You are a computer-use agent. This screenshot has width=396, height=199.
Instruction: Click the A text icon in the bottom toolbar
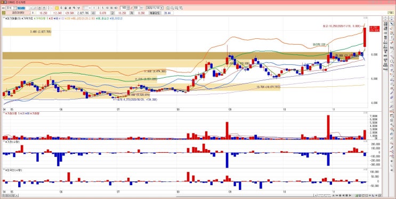pos(333,195)
